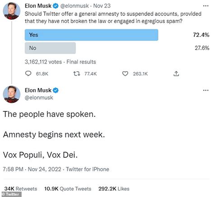Click the verified badge on poll tweet

point(56,6)
